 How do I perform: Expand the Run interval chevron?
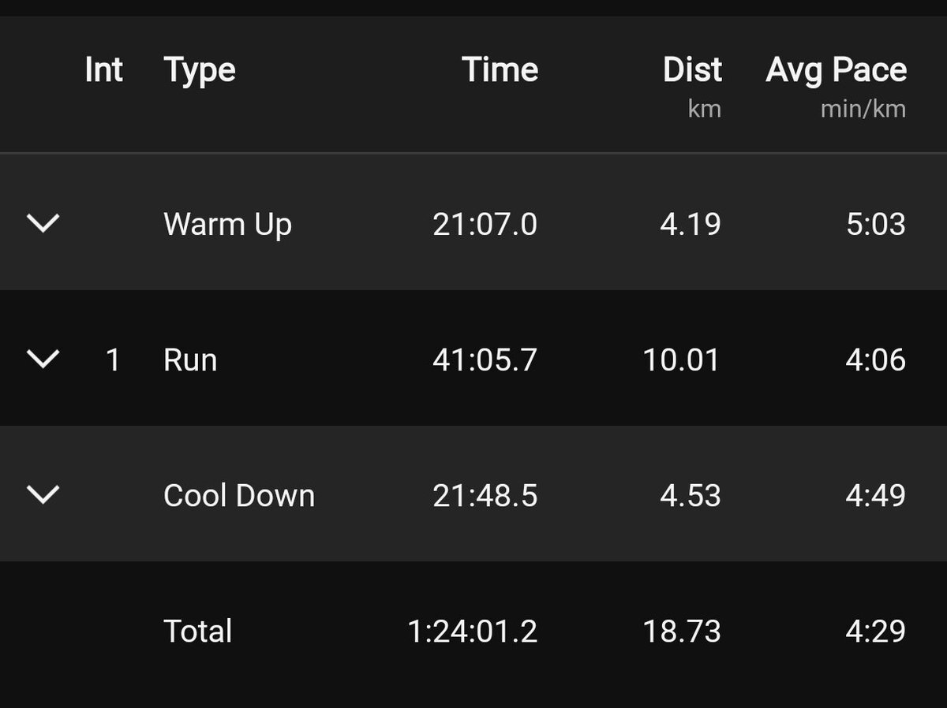coord(43,360)
